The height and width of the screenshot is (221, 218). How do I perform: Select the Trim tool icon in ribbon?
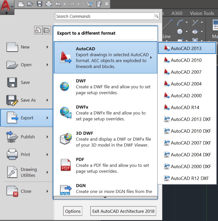tap(195, 22)
